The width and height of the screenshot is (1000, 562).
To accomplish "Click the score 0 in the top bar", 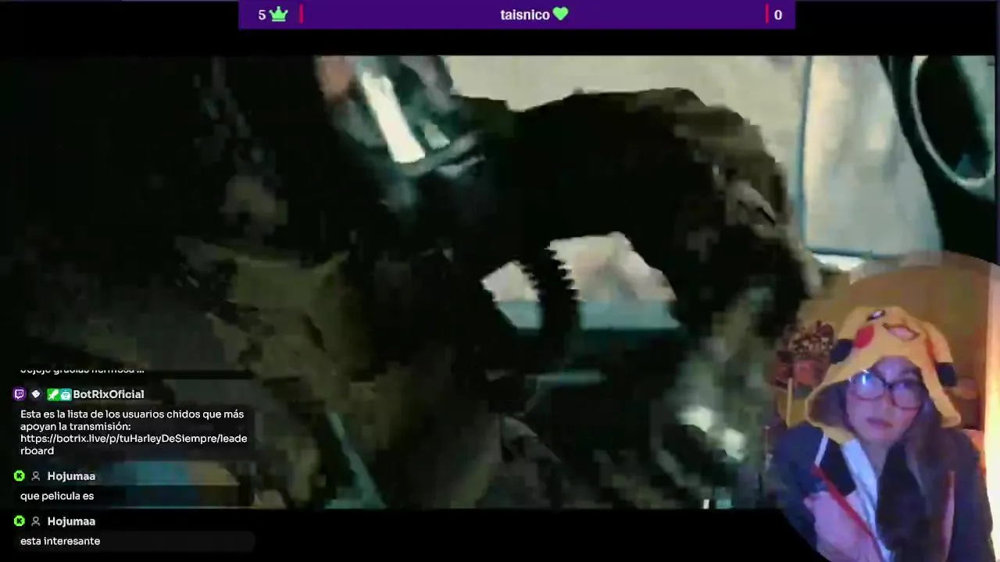I will coord(777,15).
